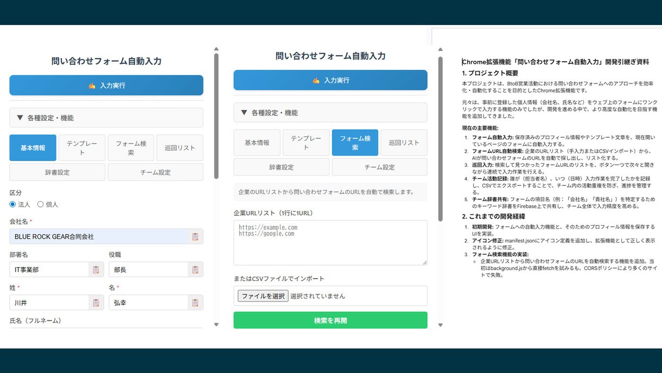
Task: Focus the 名 input field
Action: pyautogui.click(x=148, y=303)
